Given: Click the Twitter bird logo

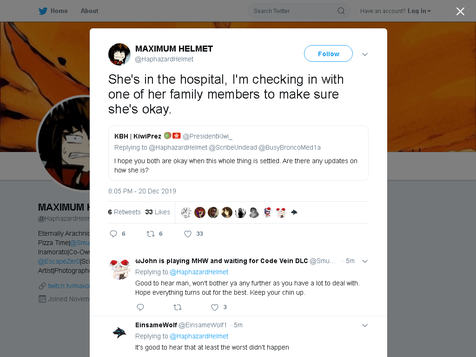Looking at the screenshot, I should 43,11.
